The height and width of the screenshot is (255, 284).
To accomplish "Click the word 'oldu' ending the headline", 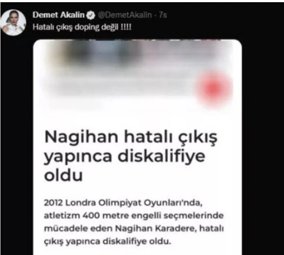I will click(x=63, y=175).
